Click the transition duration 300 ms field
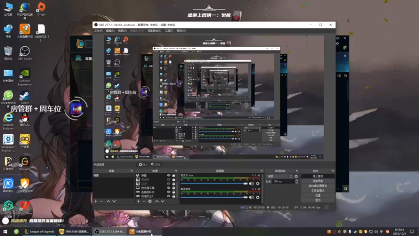This screenshot has height=236, width=419. click(x=283, y=181)
